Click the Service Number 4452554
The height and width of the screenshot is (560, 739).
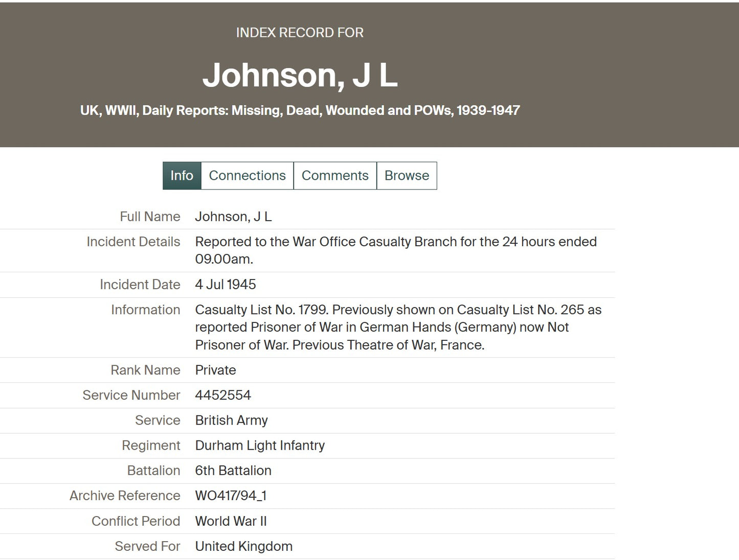(223, 395)
